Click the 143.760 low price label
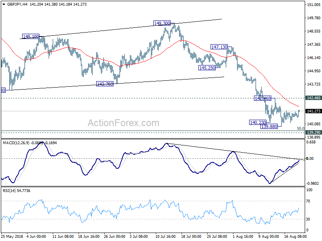Image resolution: width=322 pixels, height=241 pixels. coord(105,84)
